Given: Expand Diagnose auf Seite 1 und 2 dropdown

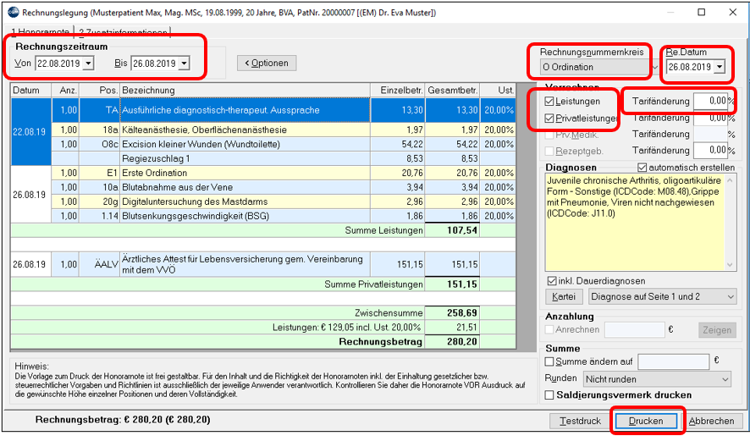Looking at the screenshot, I should point(731,296).
